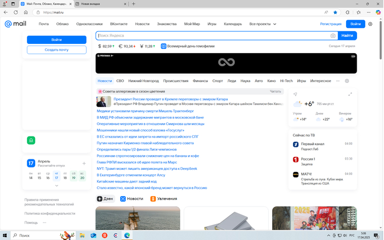Open browser extensions icon
384x240 pixels.
pyautogui.click(x=347, y=12)
